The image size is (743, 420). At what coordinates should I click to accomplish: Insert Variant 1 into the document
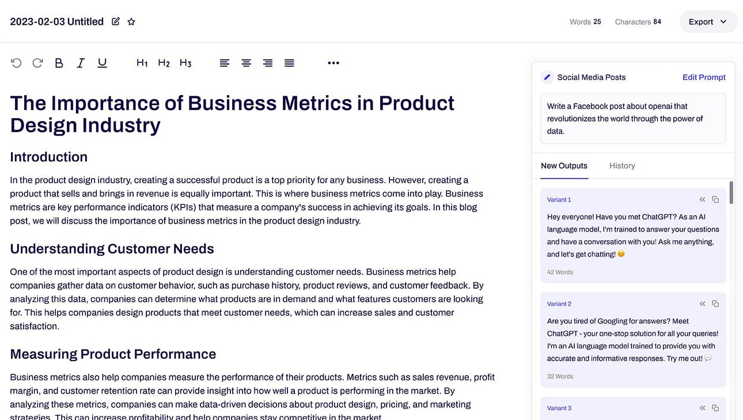coord(702,199)
